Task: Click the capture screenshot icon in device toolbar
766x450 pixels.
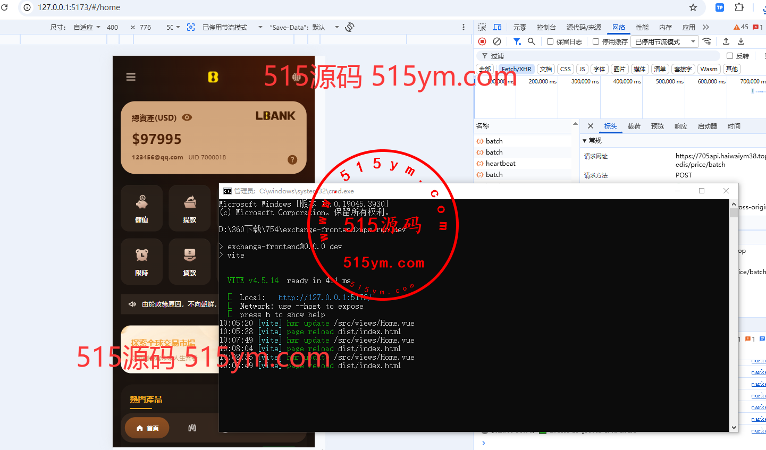Action: [191, 27]
